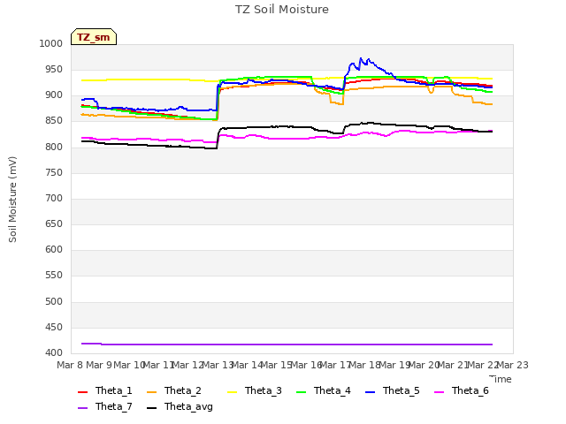This screenshot has height=424, width=566.
Task: Click the Time axis label
Action: [501, 379]
